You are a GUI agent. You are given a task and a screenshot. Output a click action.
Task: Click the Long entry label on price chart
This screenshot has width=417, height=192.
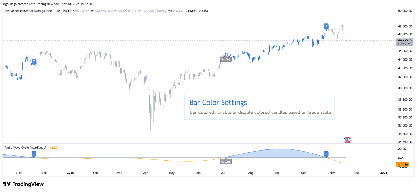(226, 59)
